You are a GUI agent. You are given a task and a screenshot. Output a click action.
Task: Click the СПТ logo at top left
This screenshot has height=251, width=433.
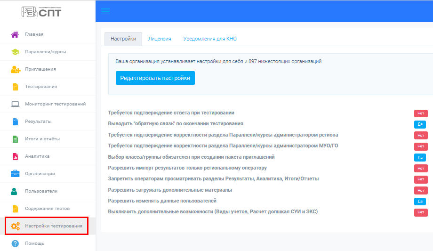coord(41,12)
